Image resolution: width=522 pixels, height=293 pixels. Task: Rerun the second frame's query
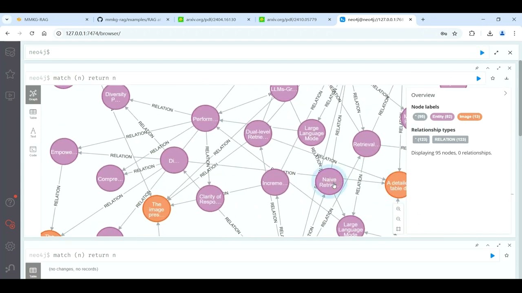[493, 256]
